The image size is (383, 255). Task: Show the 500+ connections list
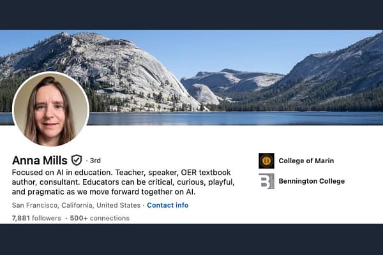pyautogui.click(x=100, y=218)
